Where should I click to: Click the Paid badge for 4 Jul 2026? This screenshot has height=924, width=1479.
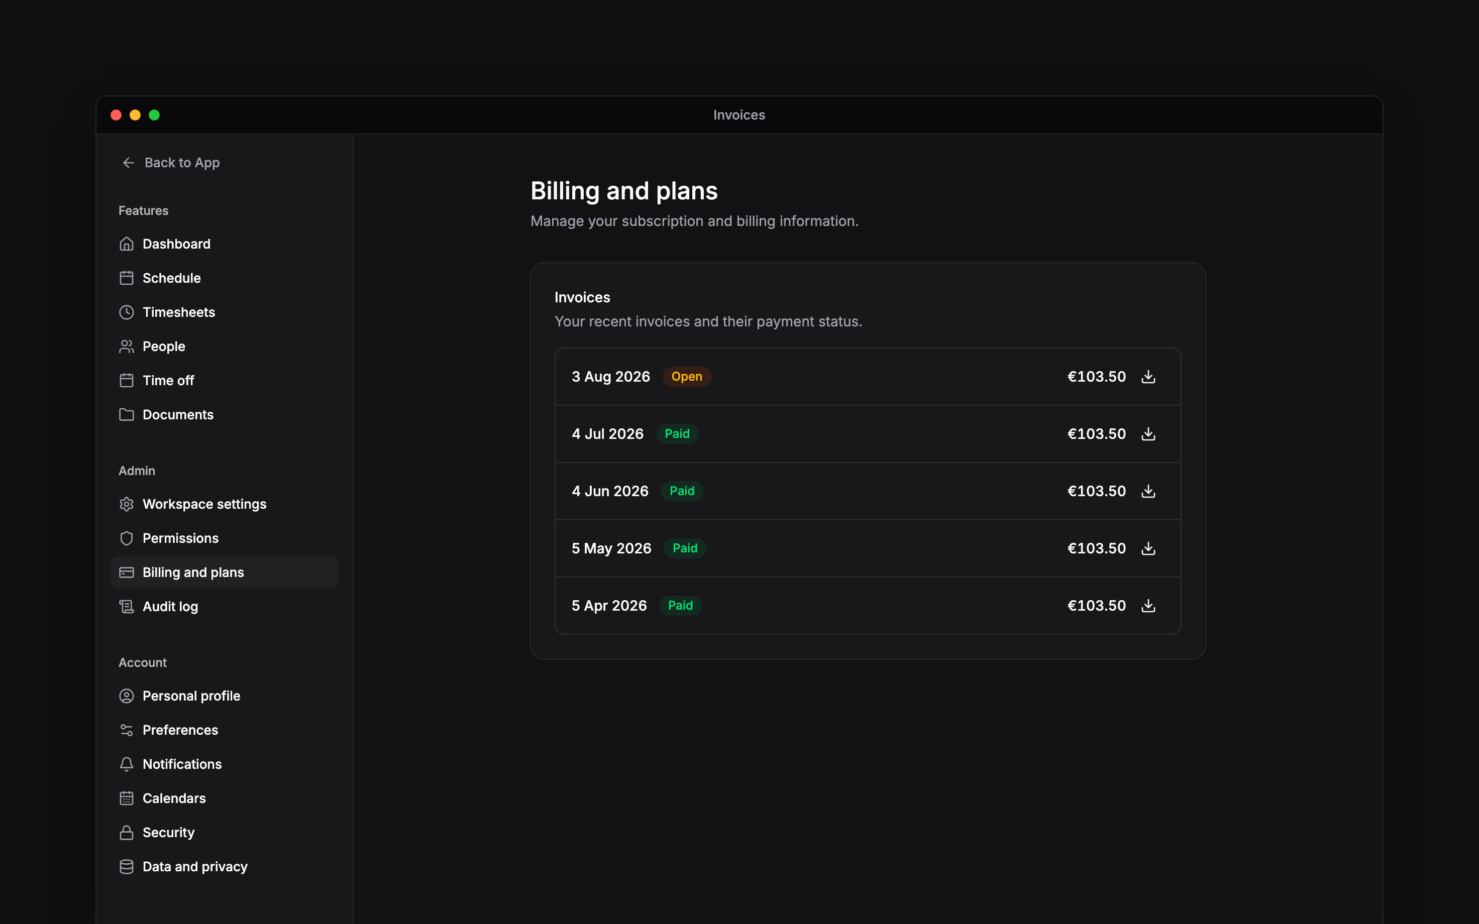point(677,434)
